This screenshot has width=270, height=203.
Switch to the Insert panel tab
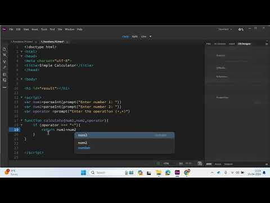232,44
